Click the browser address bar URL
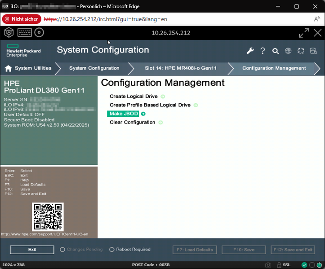This screenshot has height=269, width=325. [x=105, y=19]
